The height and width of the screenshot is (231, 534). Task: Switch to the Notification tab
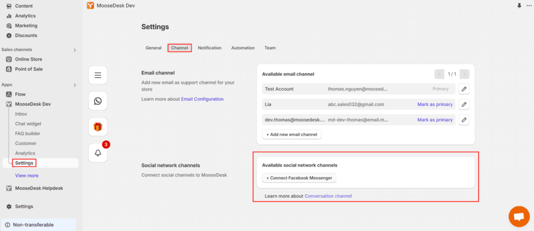pyautogui.click(x=210, y=48)
